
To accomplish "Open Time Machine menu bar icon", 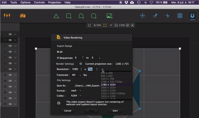I will pos(139,2).
